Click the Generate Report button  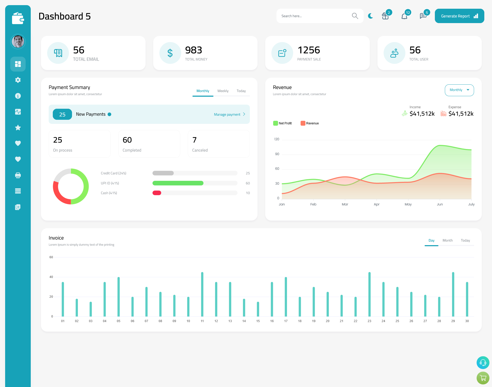459,16
